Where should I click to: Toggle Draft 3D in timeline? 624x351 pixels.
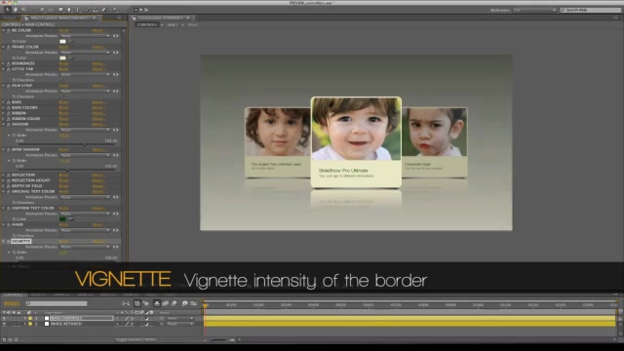(146, 303)
